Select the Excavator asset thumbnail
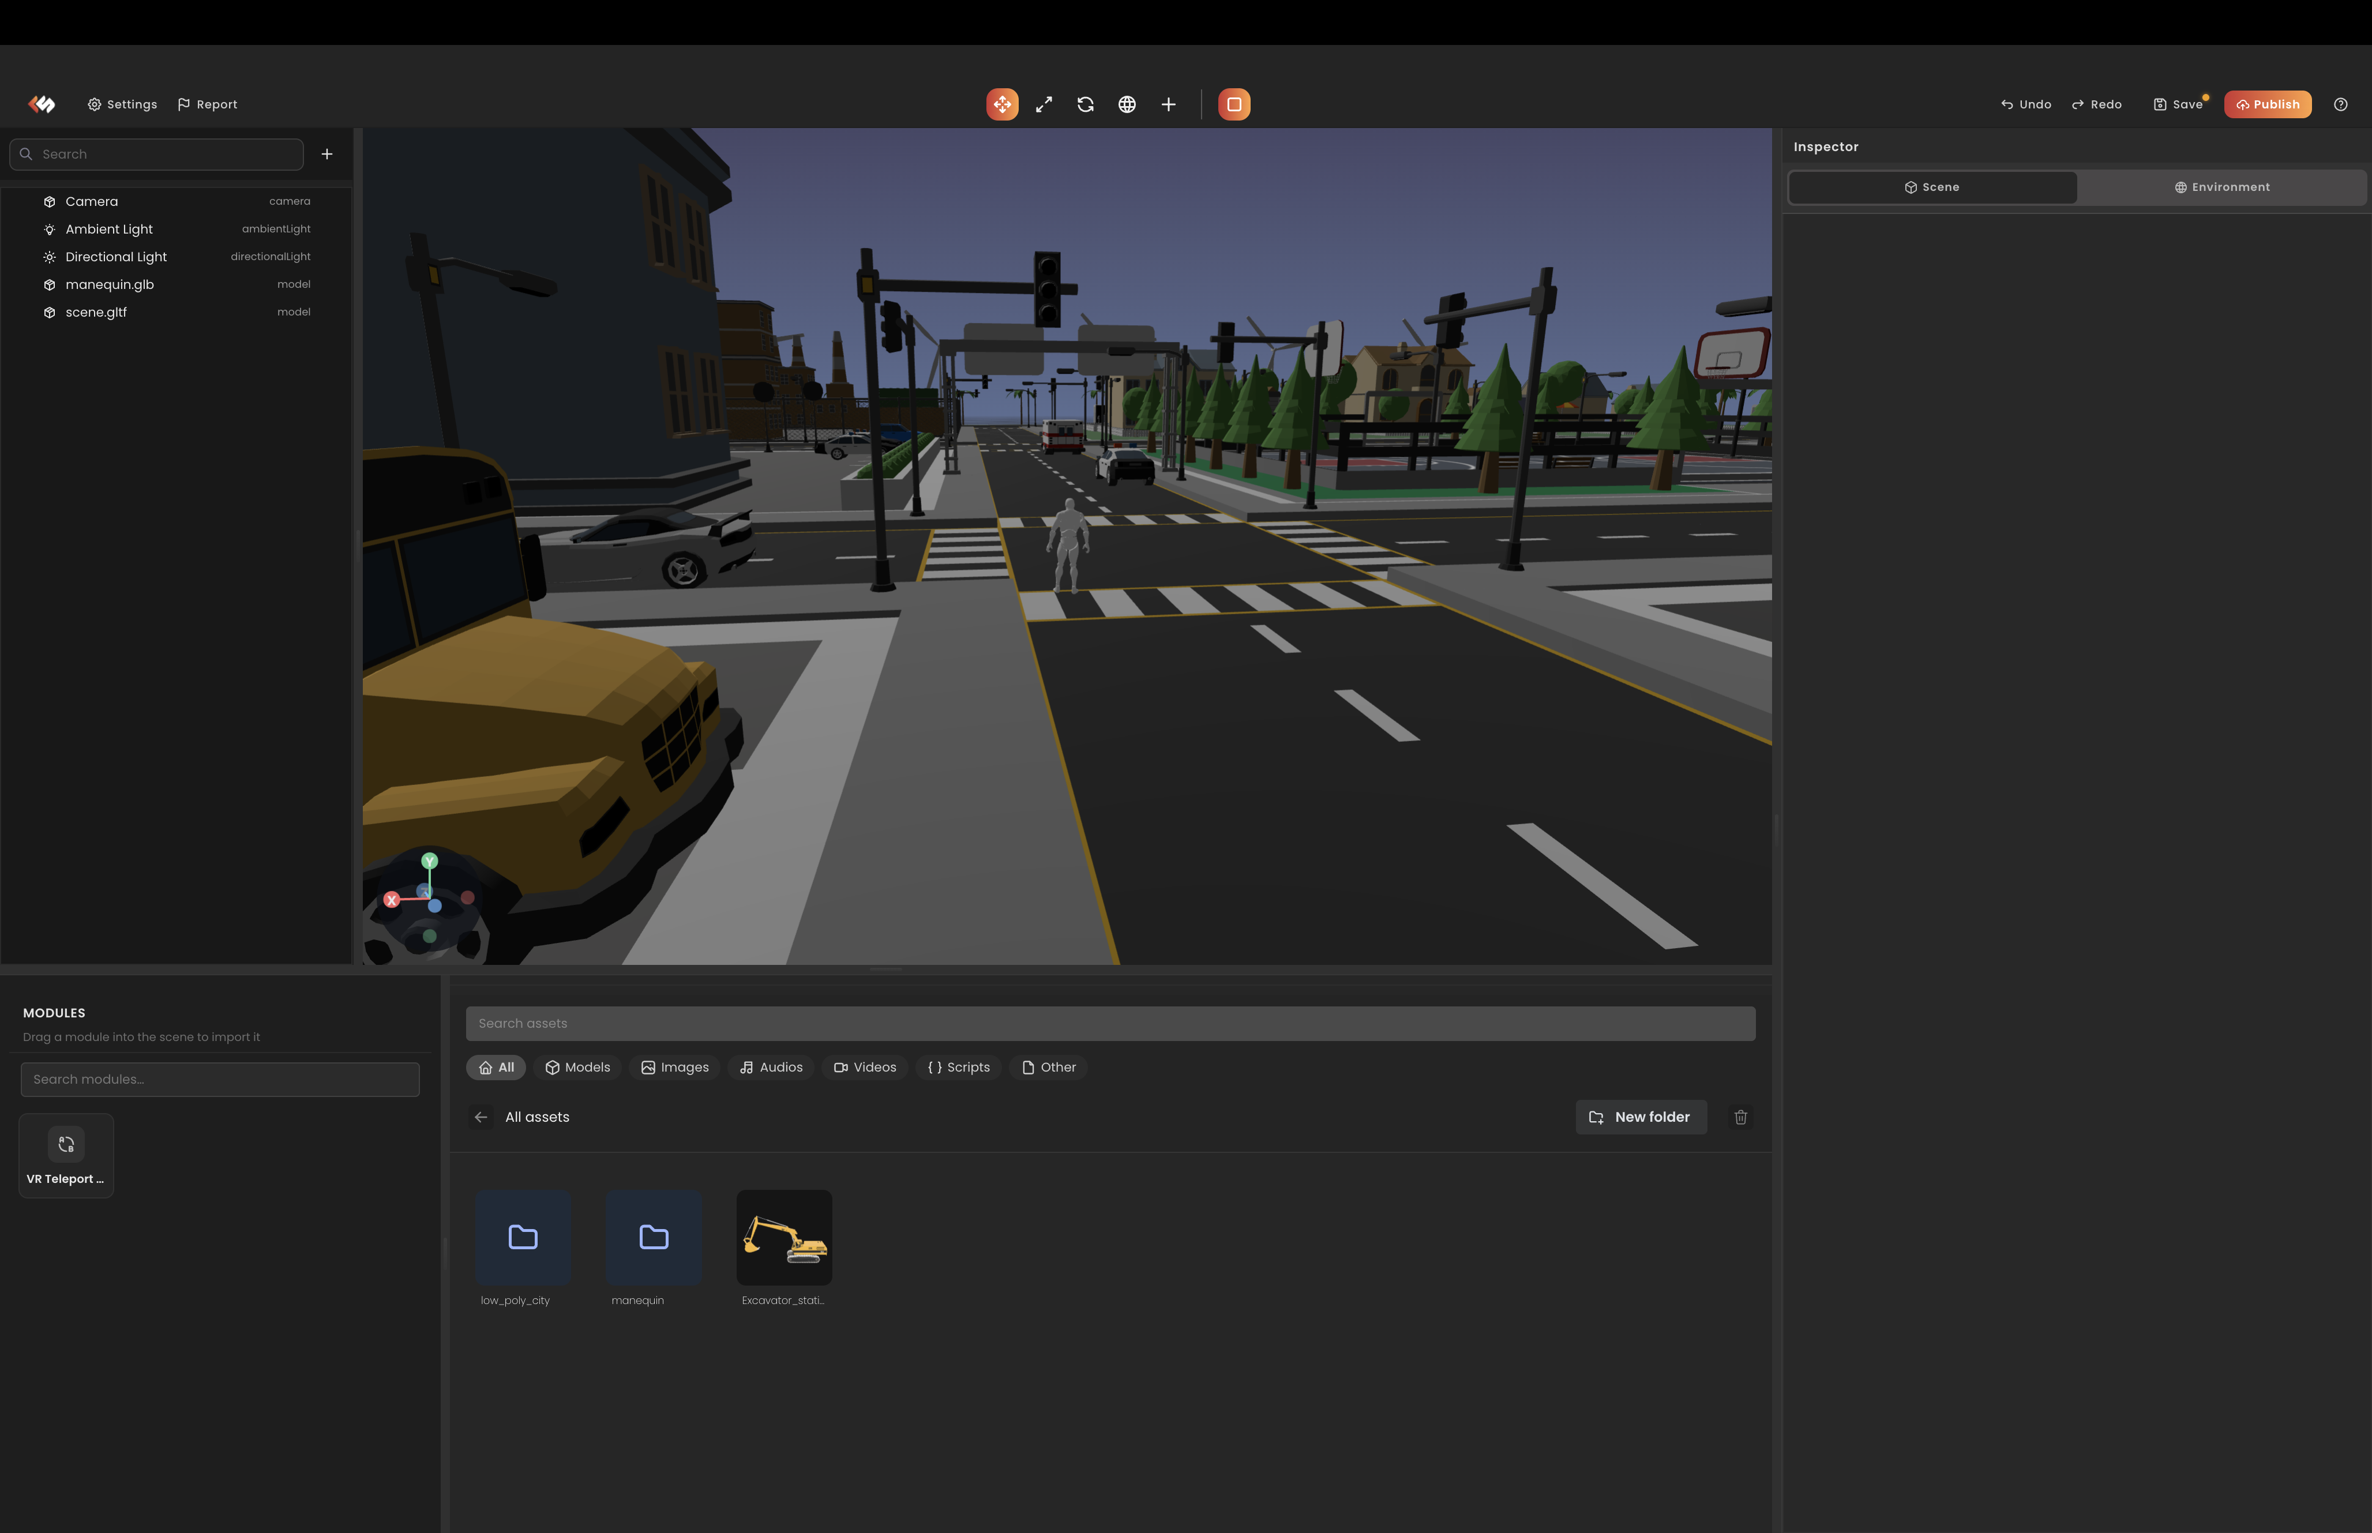 (783, 1237)
